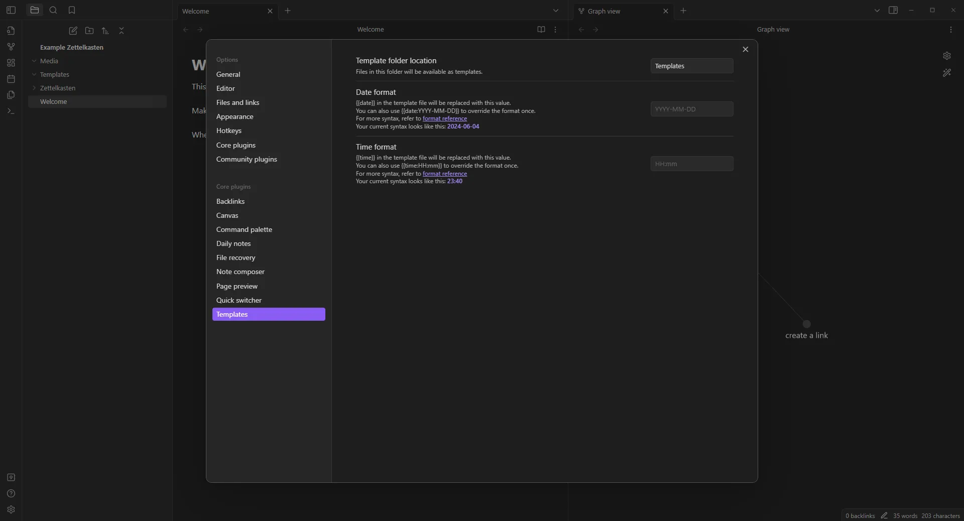
Task: Select Templates plugin settings entry
Action: (x=269, y=314)
